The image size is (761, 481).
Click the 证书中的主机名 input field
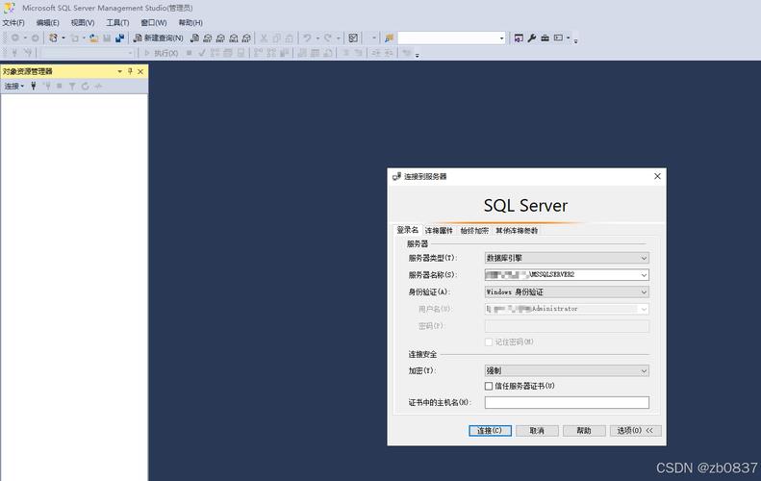567,402
